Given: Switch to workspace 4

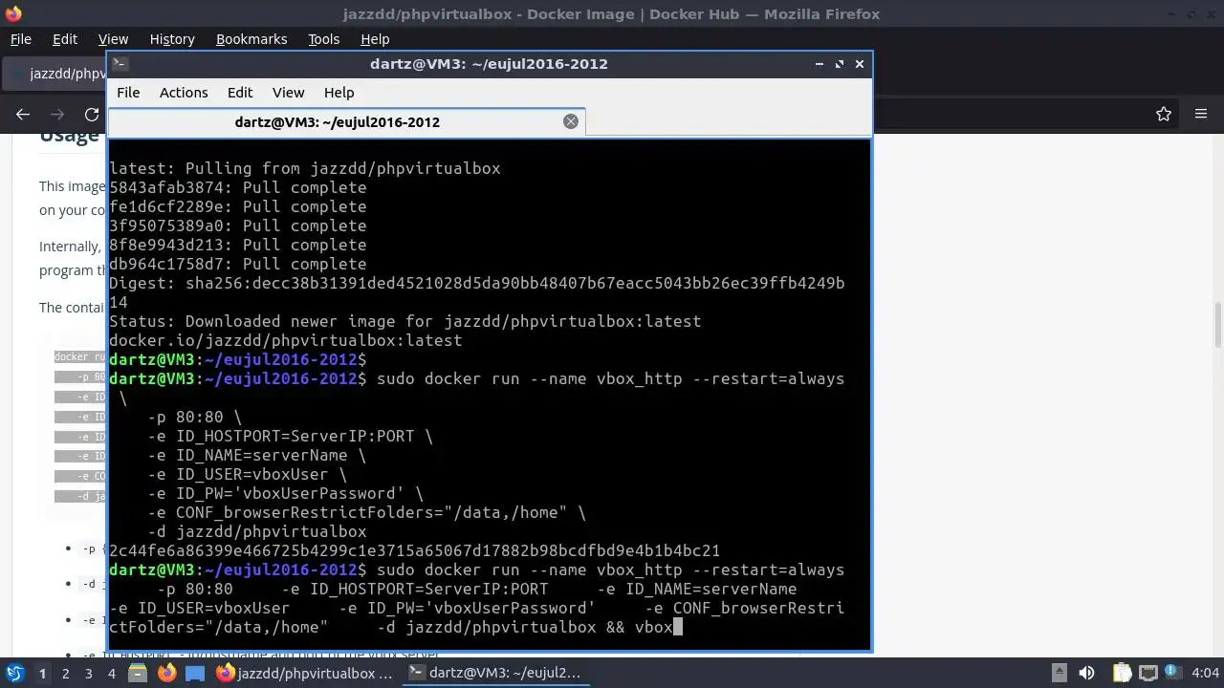Looking at the screenshot, I should 111,673.
